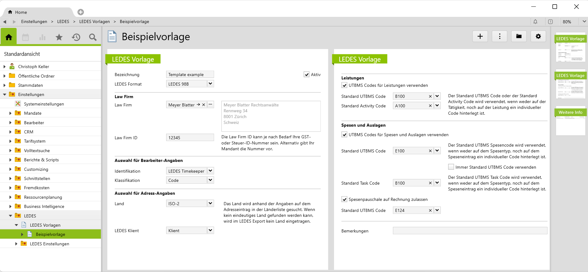Open the history clock icon
588x272 pixels.
coord(76,37)
